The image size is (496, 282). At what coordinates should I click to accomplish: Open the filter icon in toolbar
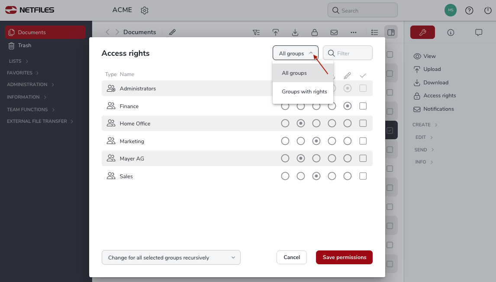pyautogui.click(x=256, y=32)
